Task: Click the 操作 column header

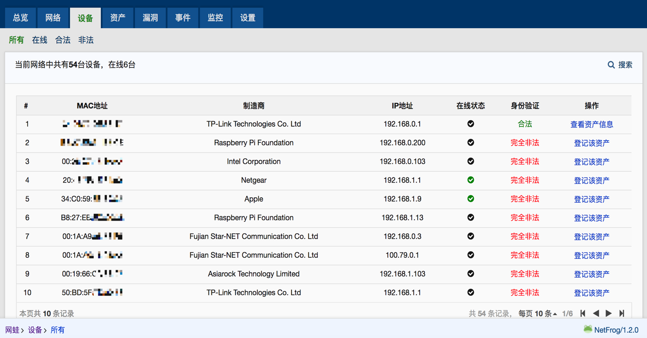Action: 592,106
